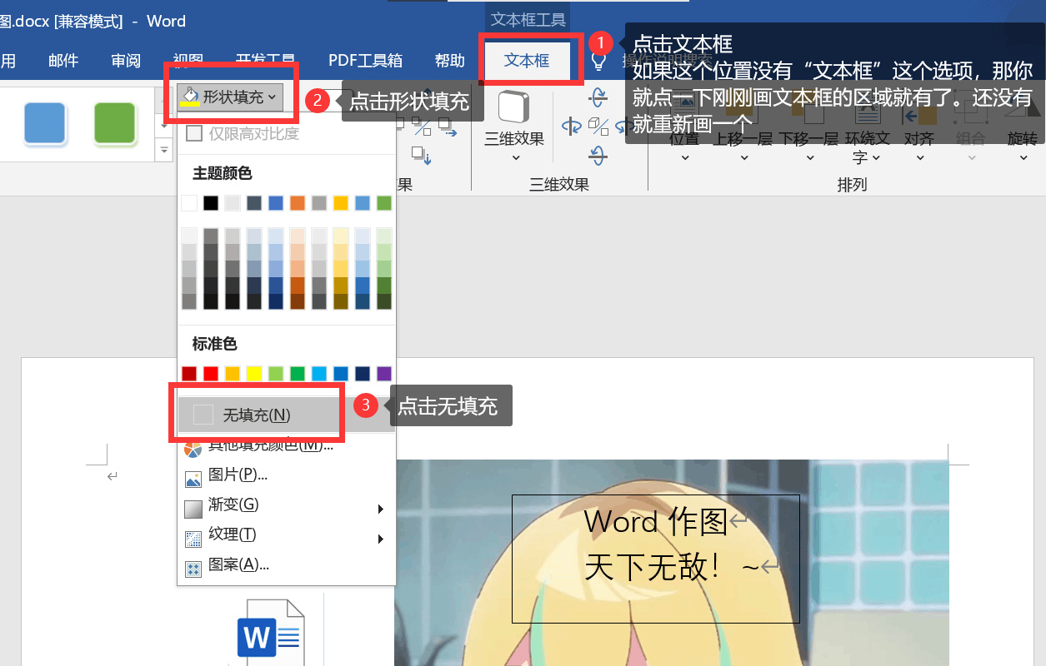Switch to the 审阅 ribbon tab

coord(125,60)
